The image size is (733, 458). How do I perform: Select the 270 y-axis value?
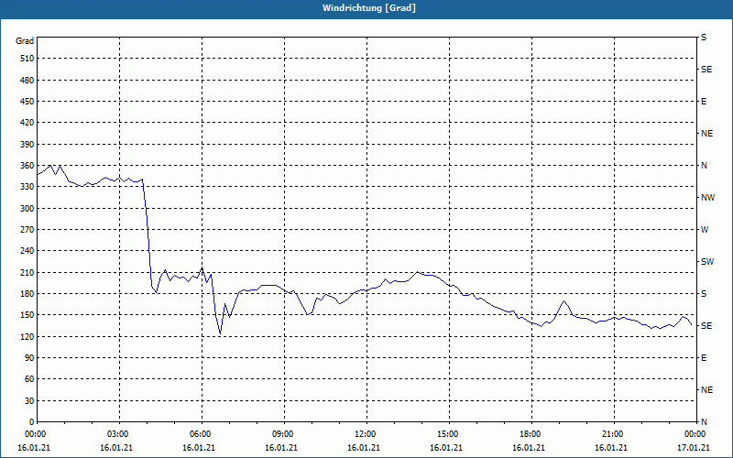[27, 230]
